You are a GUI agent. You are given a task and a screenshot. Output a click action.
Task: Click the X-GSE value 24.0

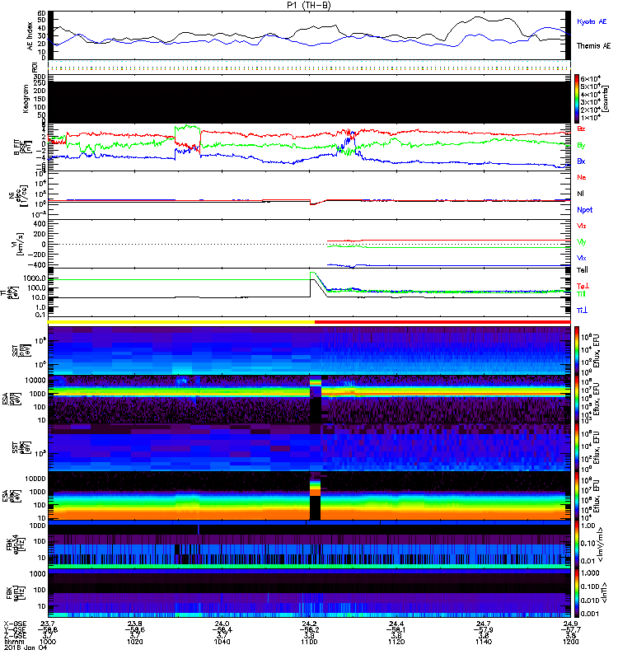click(x=222, y=624)
